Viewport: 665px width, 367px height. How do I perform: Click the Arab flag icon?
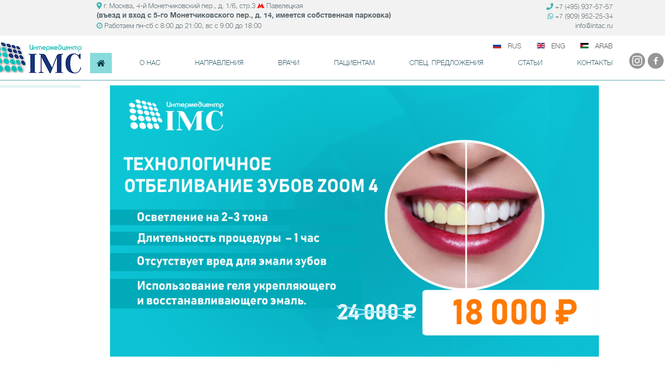click(x=584, y=46)
